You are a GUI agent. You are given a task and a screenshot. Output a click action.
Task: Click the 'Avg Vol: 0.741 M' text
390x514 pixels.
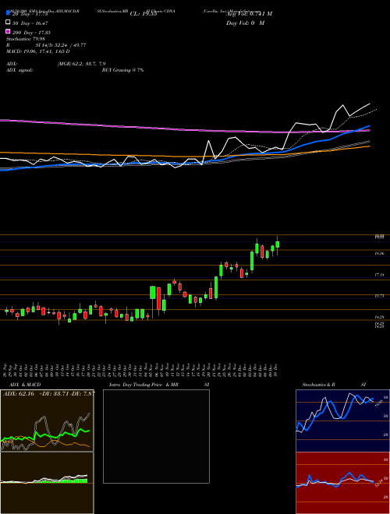[249, 14]
